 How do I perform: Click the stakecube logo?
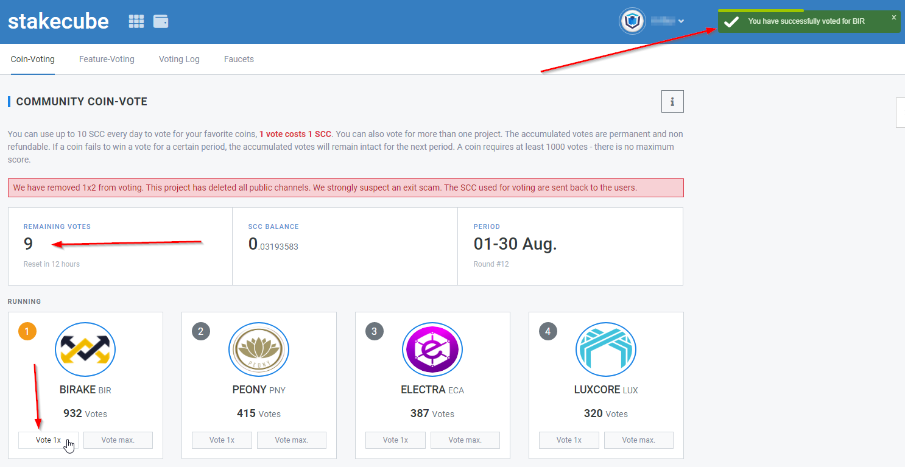pos(58,21)
